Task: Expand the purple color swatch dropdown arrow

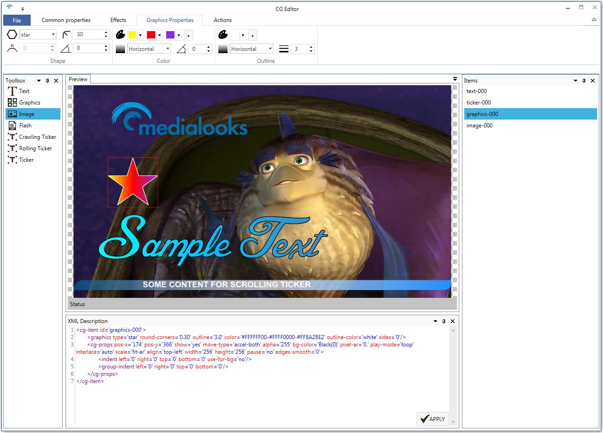Action: (179, 35)
